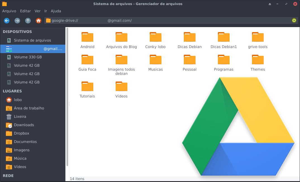300x182 pixels.
Task: Select the mounted Gmail Google Drive entry
Action: pos(33,49)
